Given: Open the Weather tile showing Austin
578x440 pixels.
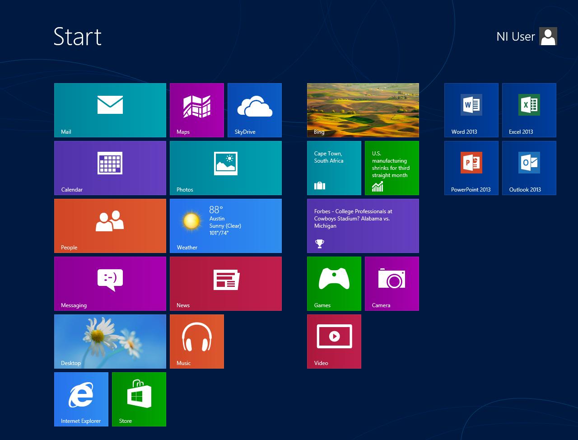Looking at the screenshot, I should click(226, 226).
